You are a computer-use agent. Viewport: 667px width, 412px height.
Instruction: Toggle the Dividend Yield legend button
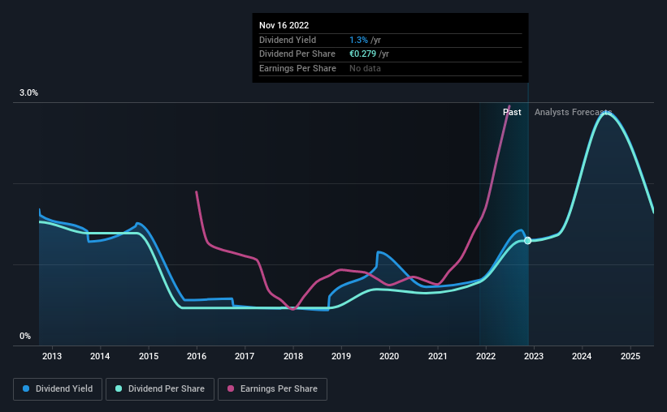(58, 389)
